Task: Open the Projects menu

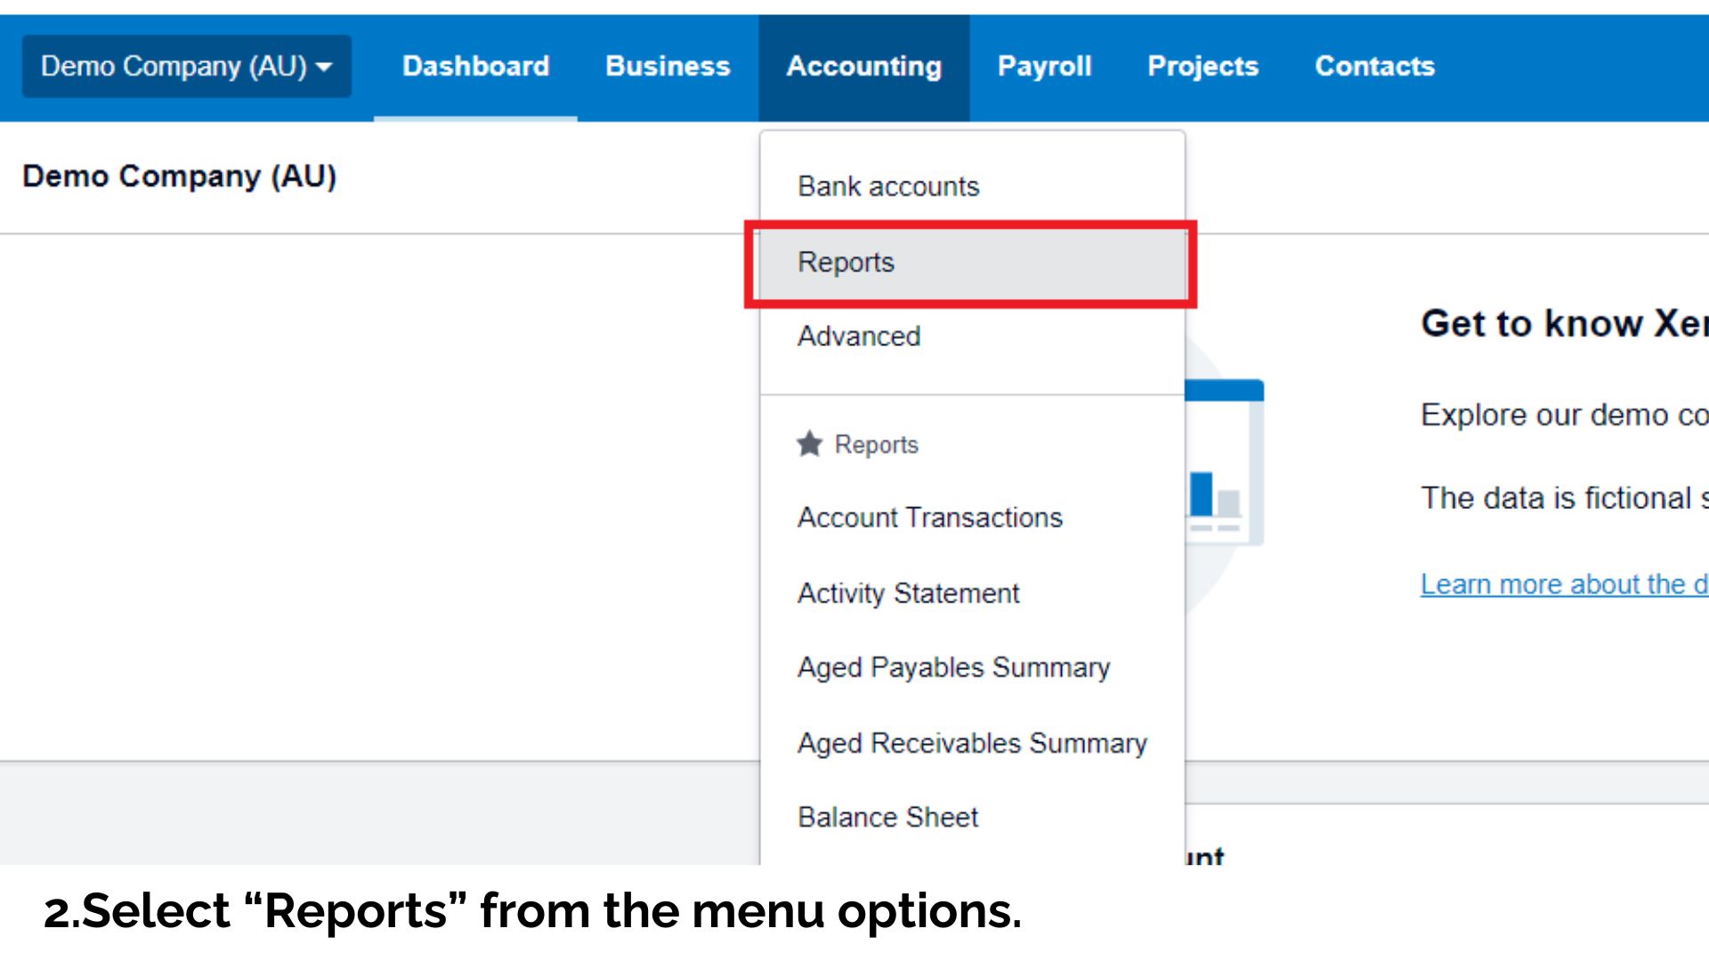Action: point(1203,66)
